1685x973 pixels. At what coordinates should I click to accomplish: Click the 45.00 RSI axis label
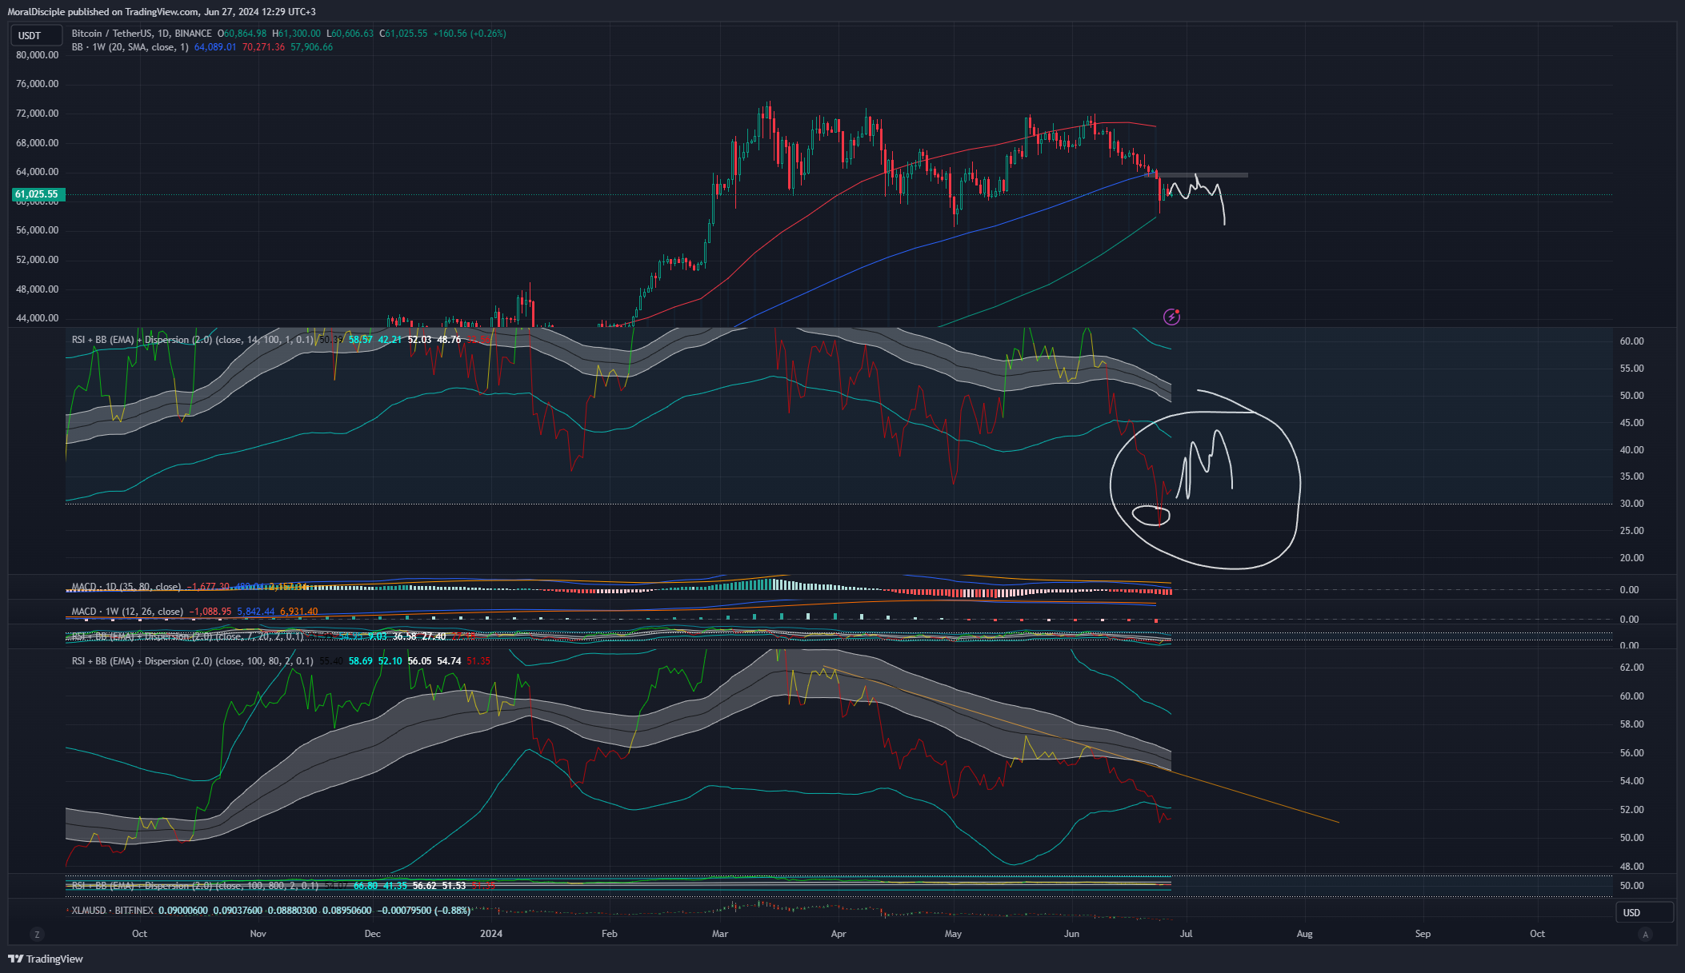(x=1632, y=423)
